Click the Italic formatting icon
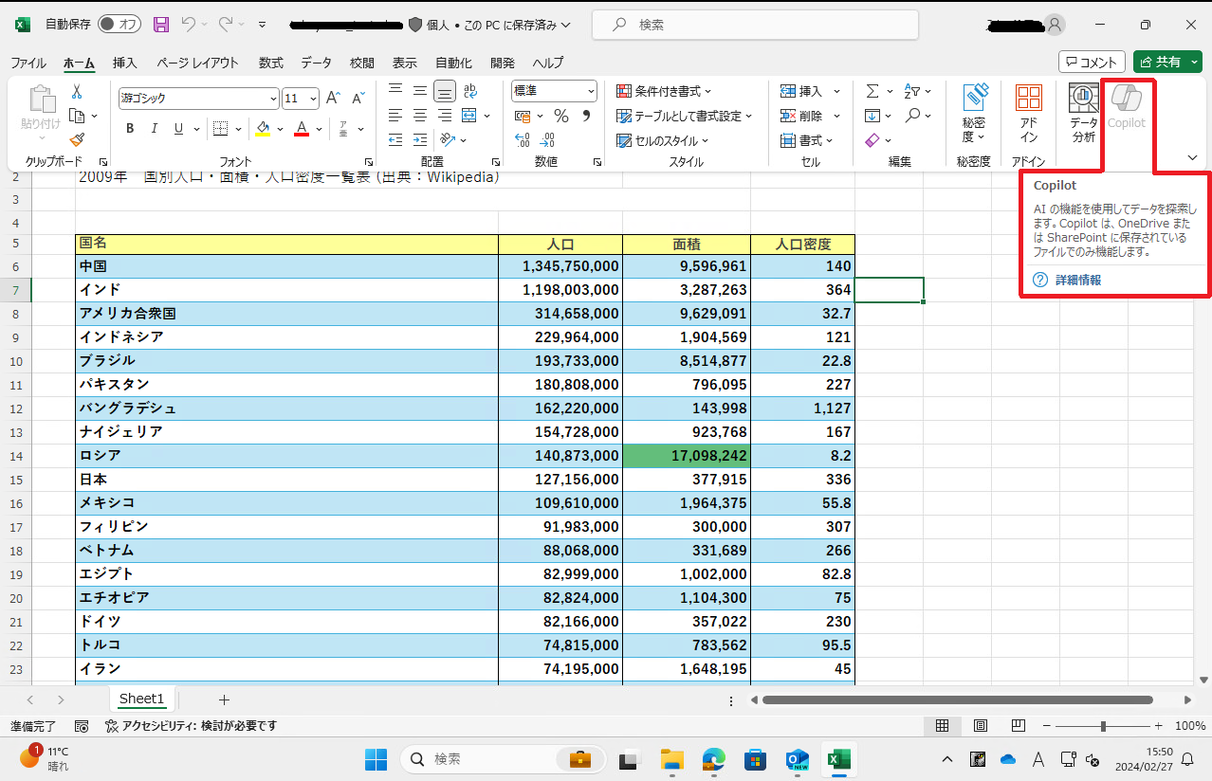1212x781 pixels. point(154,129)
